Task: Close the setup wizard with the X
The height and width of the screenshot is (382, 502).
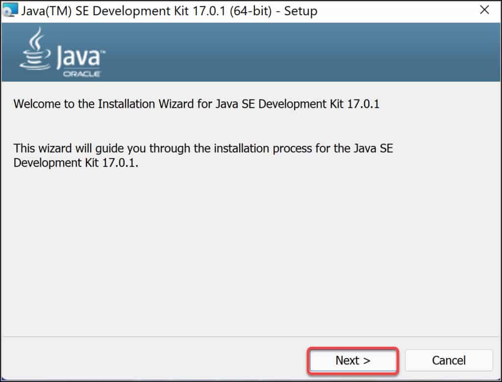Action: [x=484, y=10]
